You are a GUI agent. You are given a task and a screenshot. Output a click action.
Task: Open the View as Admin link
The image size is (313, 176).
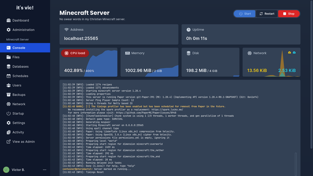point(23,142)
